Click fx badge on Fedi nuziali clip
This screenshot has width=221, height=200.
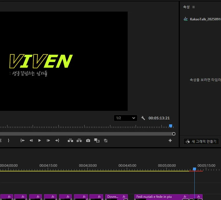tap(185, 197)
